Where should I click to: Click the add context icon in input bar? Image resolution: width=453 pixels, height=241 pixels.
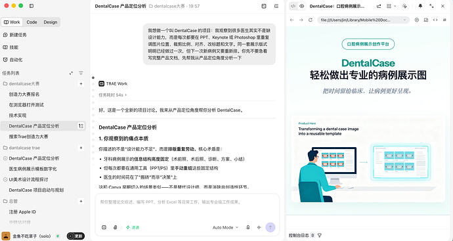pyautogui.click(x=104, y=227)
